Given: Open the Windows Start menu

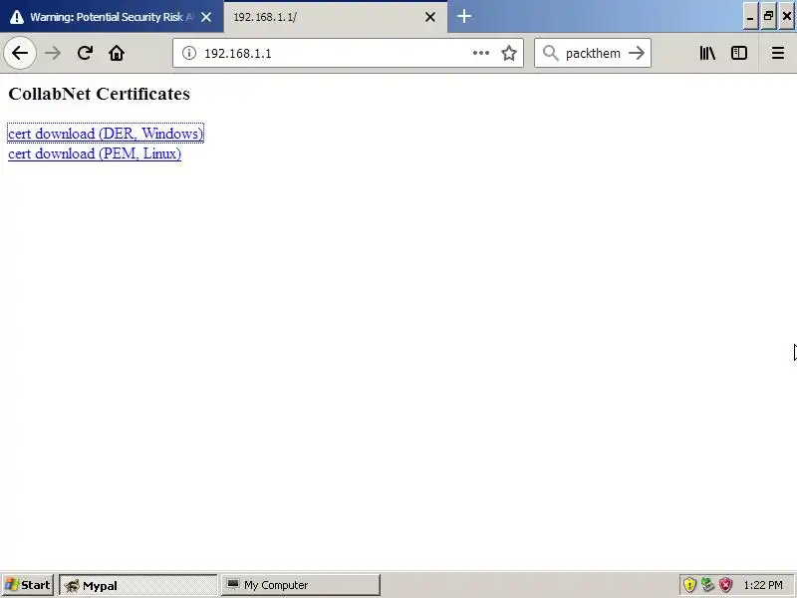Looking at the screenshot, I should (28, 585).
